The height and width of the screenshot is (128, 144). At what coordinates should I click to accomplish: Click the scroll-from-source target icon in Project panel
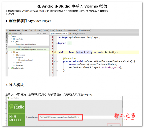point(38,34)
